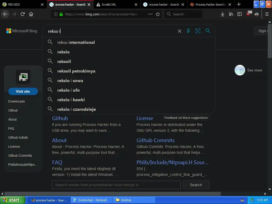Reload the current page
This screenshot has height=204, width=272.
(23, 14)
